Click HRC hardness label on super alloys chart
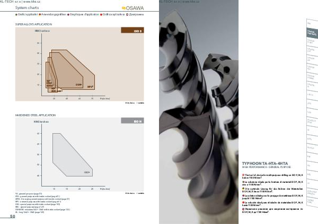 click(x=42, y=31)
